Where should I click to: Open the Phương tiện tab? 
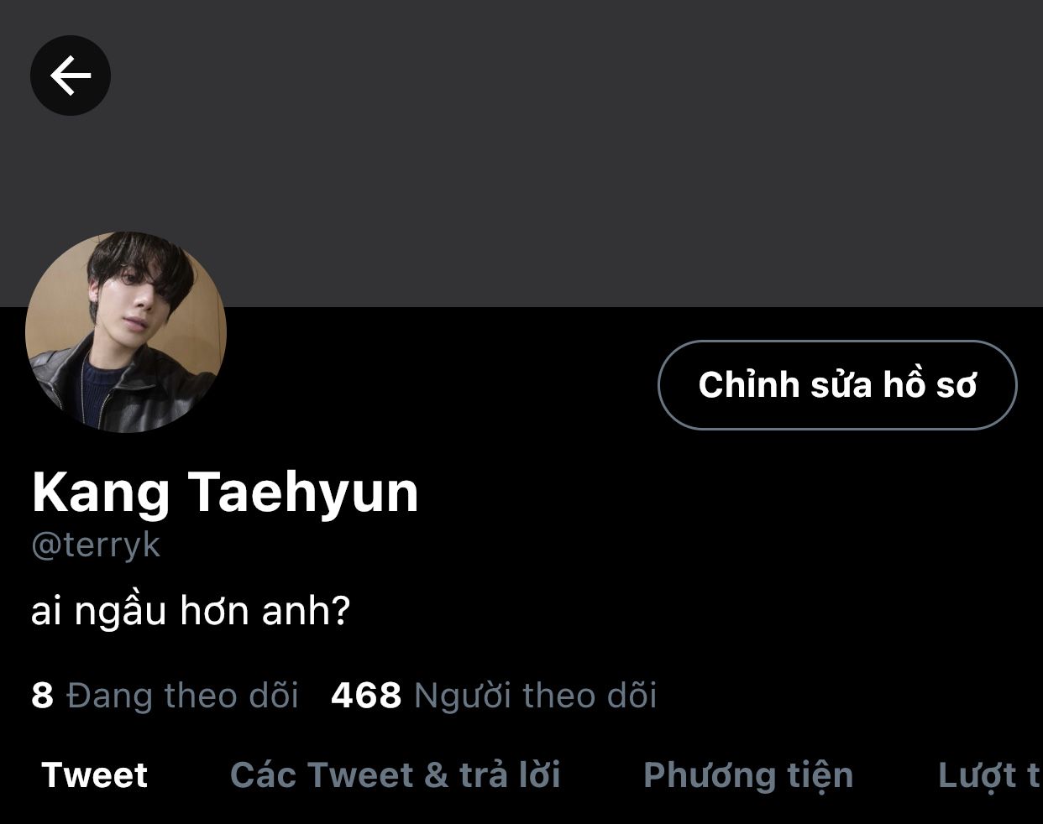click(x=748, y=774)
